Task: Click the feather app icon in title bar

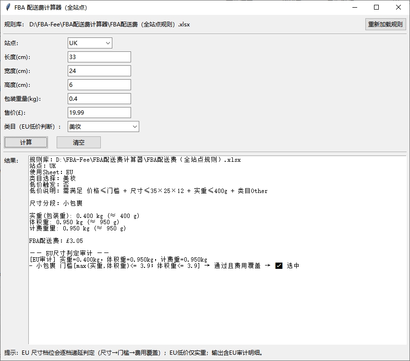Action: point(7,8)
